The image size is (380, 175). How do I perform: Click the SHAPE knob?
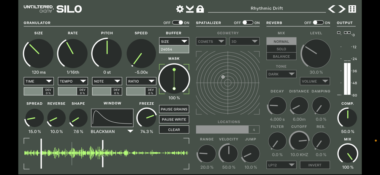pyautogui.click(x=78, y=118)
